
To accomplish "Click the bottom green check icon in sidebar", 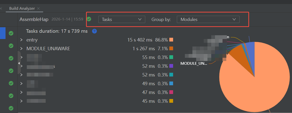I will coord(11,108).
